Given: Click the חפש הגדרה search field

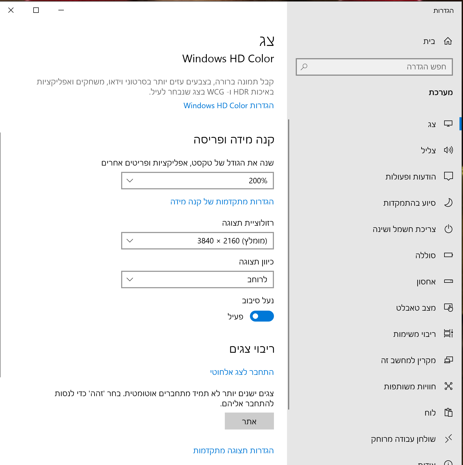Looking at the screenshot, I should [x=374, y=67].
